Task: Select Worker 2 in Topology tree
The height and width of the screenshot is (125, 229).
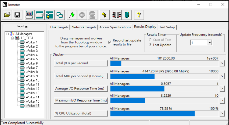Action: point(31,46)
